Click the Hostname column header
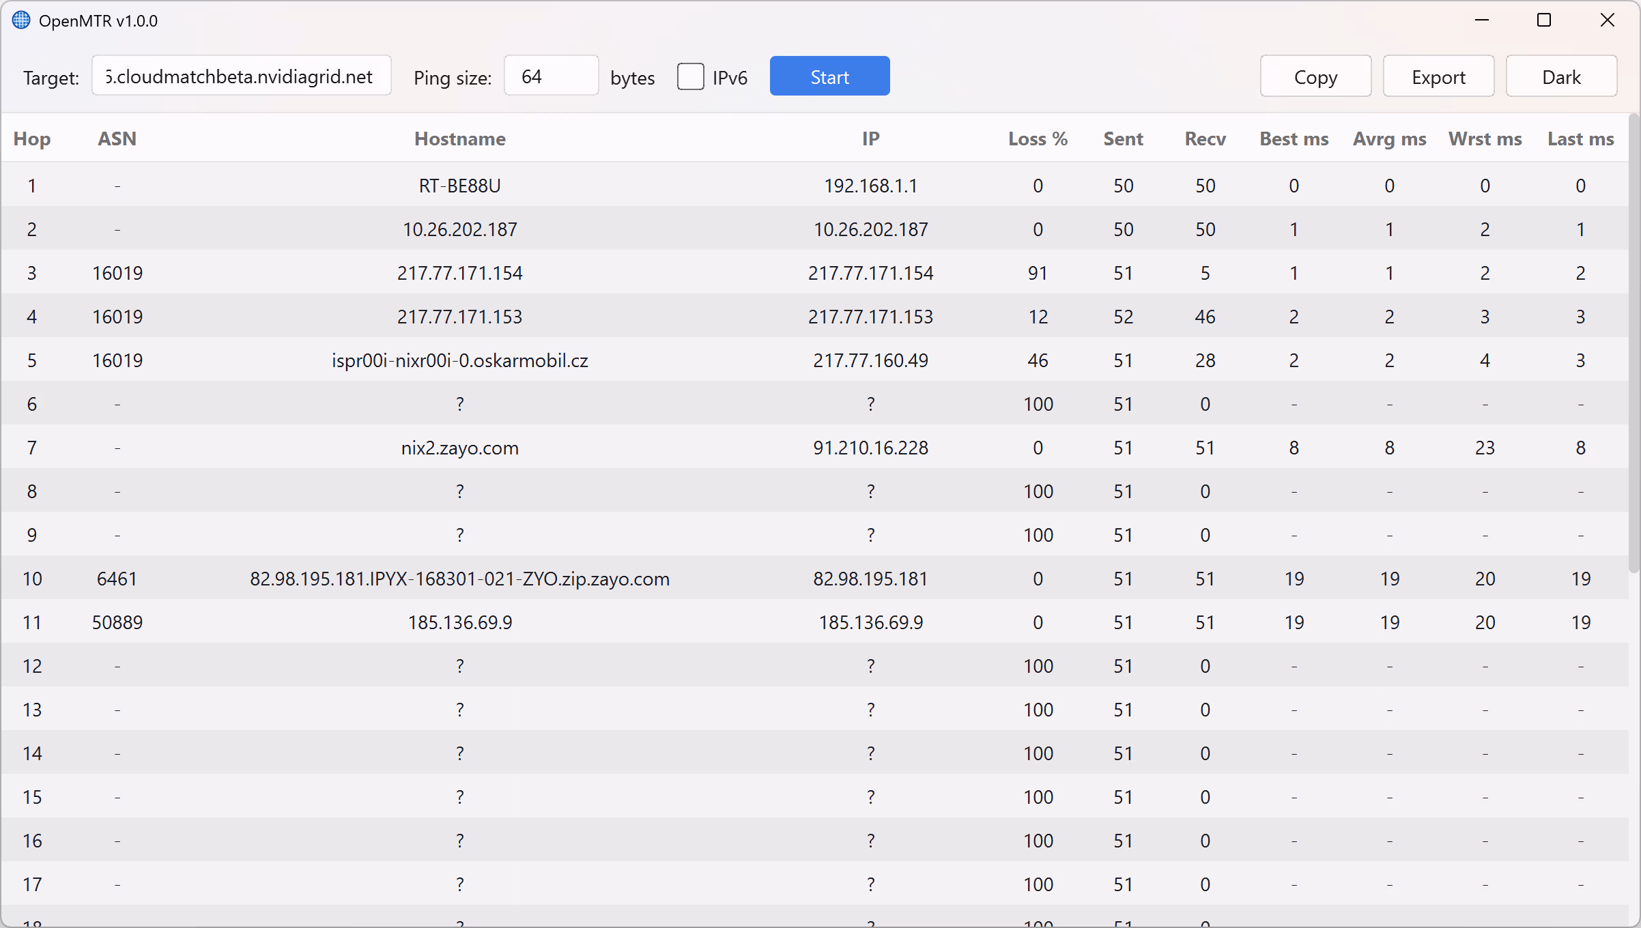The image size is (1641, 928). pyautogui.click(x=459, y=139)
